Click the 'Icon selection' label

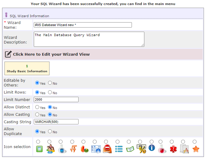[x=17, y=147]
